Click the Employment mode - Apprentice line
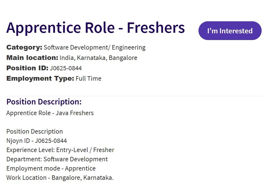This screenshot has width=274, height=184. pos(51,168)
